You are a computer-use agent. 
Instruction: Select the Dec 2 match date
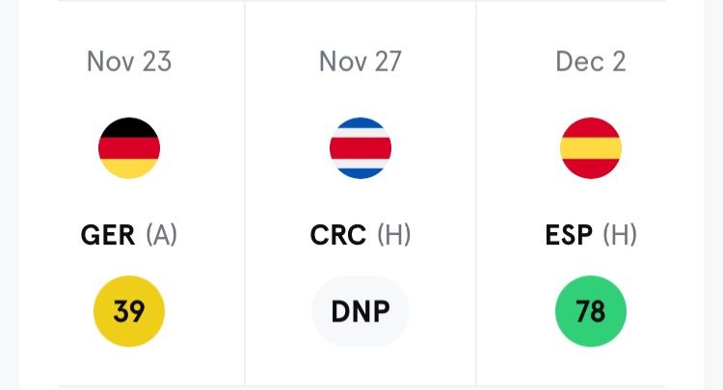pyautogui.click(x=591, y=62)
